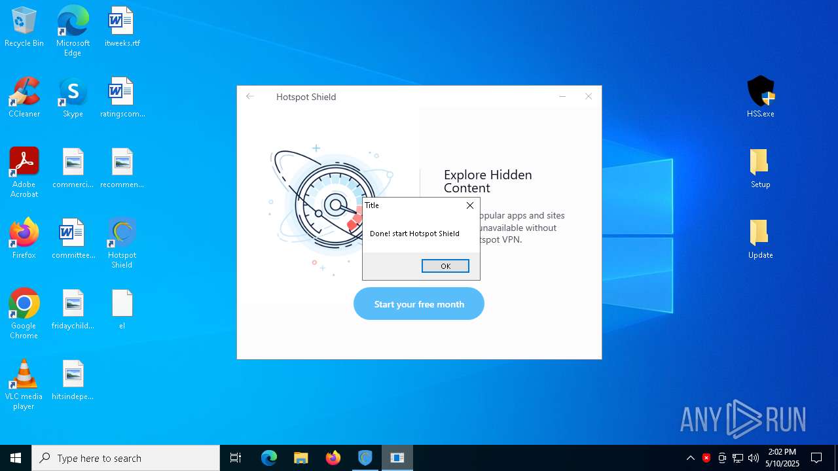The height and width of the screenshot is (471, 838).
Task: Switch to the Title dialog taskbar item
Action: [x=397, y=458]
